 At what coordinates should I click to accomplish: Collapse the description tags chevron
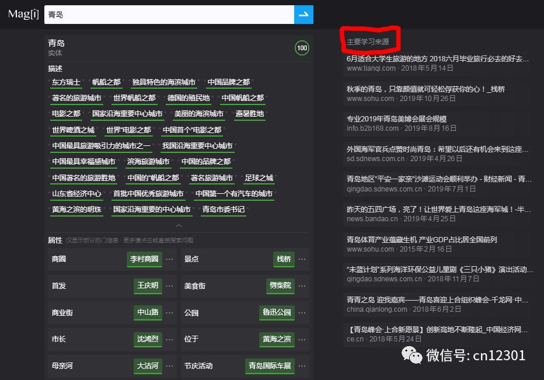click(179, 225)
